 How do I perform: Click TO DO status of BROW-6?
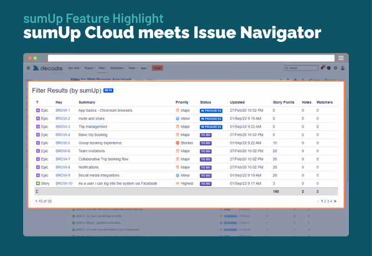click(x=206, y=151)
